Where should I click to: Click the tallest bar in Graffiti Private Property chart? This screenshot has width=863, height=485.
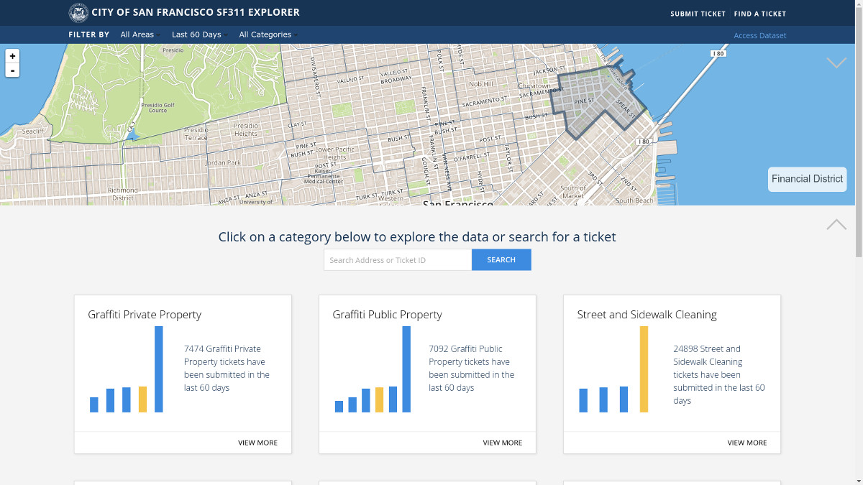pos(159,369)
